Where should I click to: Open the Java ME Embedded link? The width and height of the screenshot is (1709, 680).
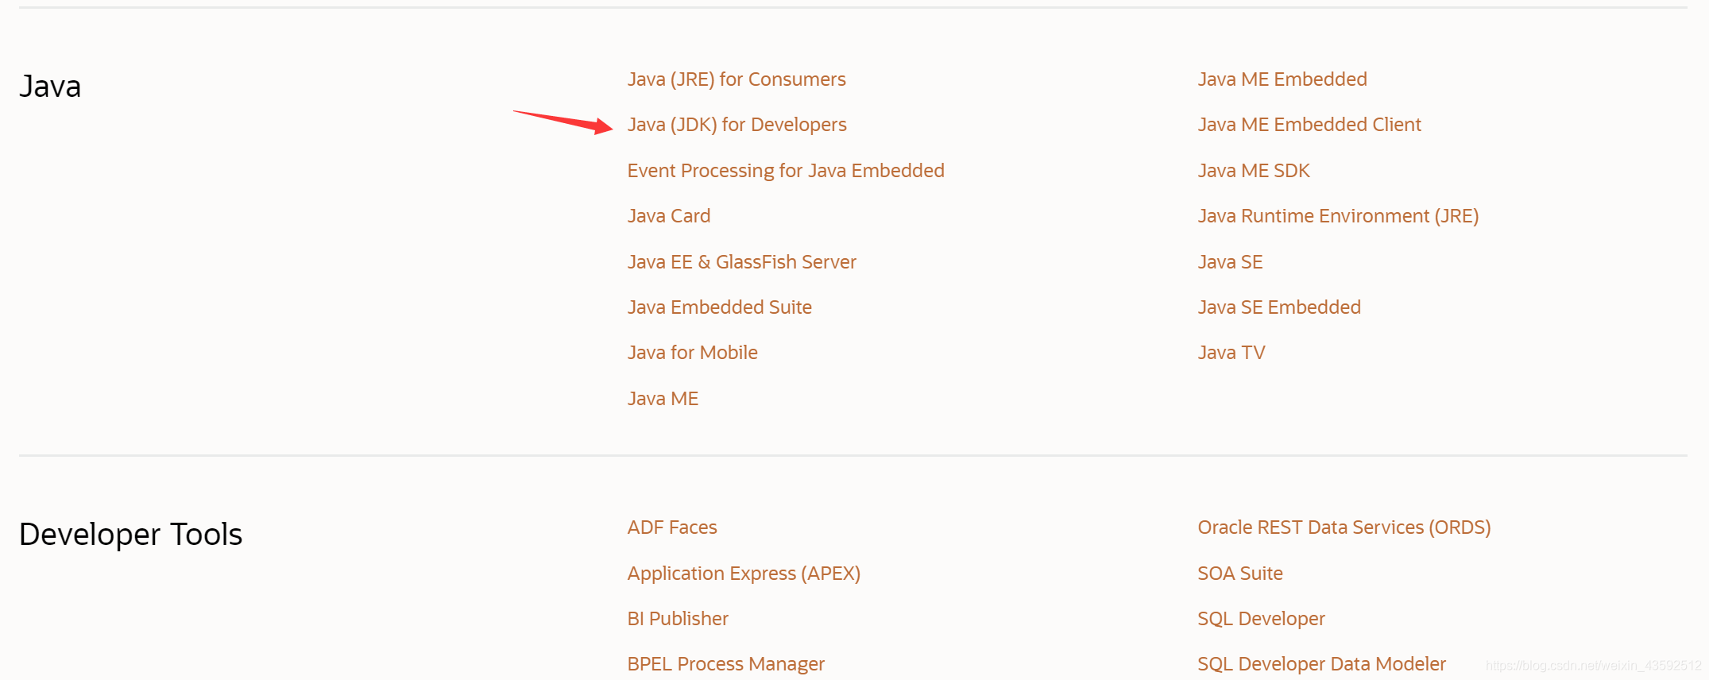(1282, 79)
